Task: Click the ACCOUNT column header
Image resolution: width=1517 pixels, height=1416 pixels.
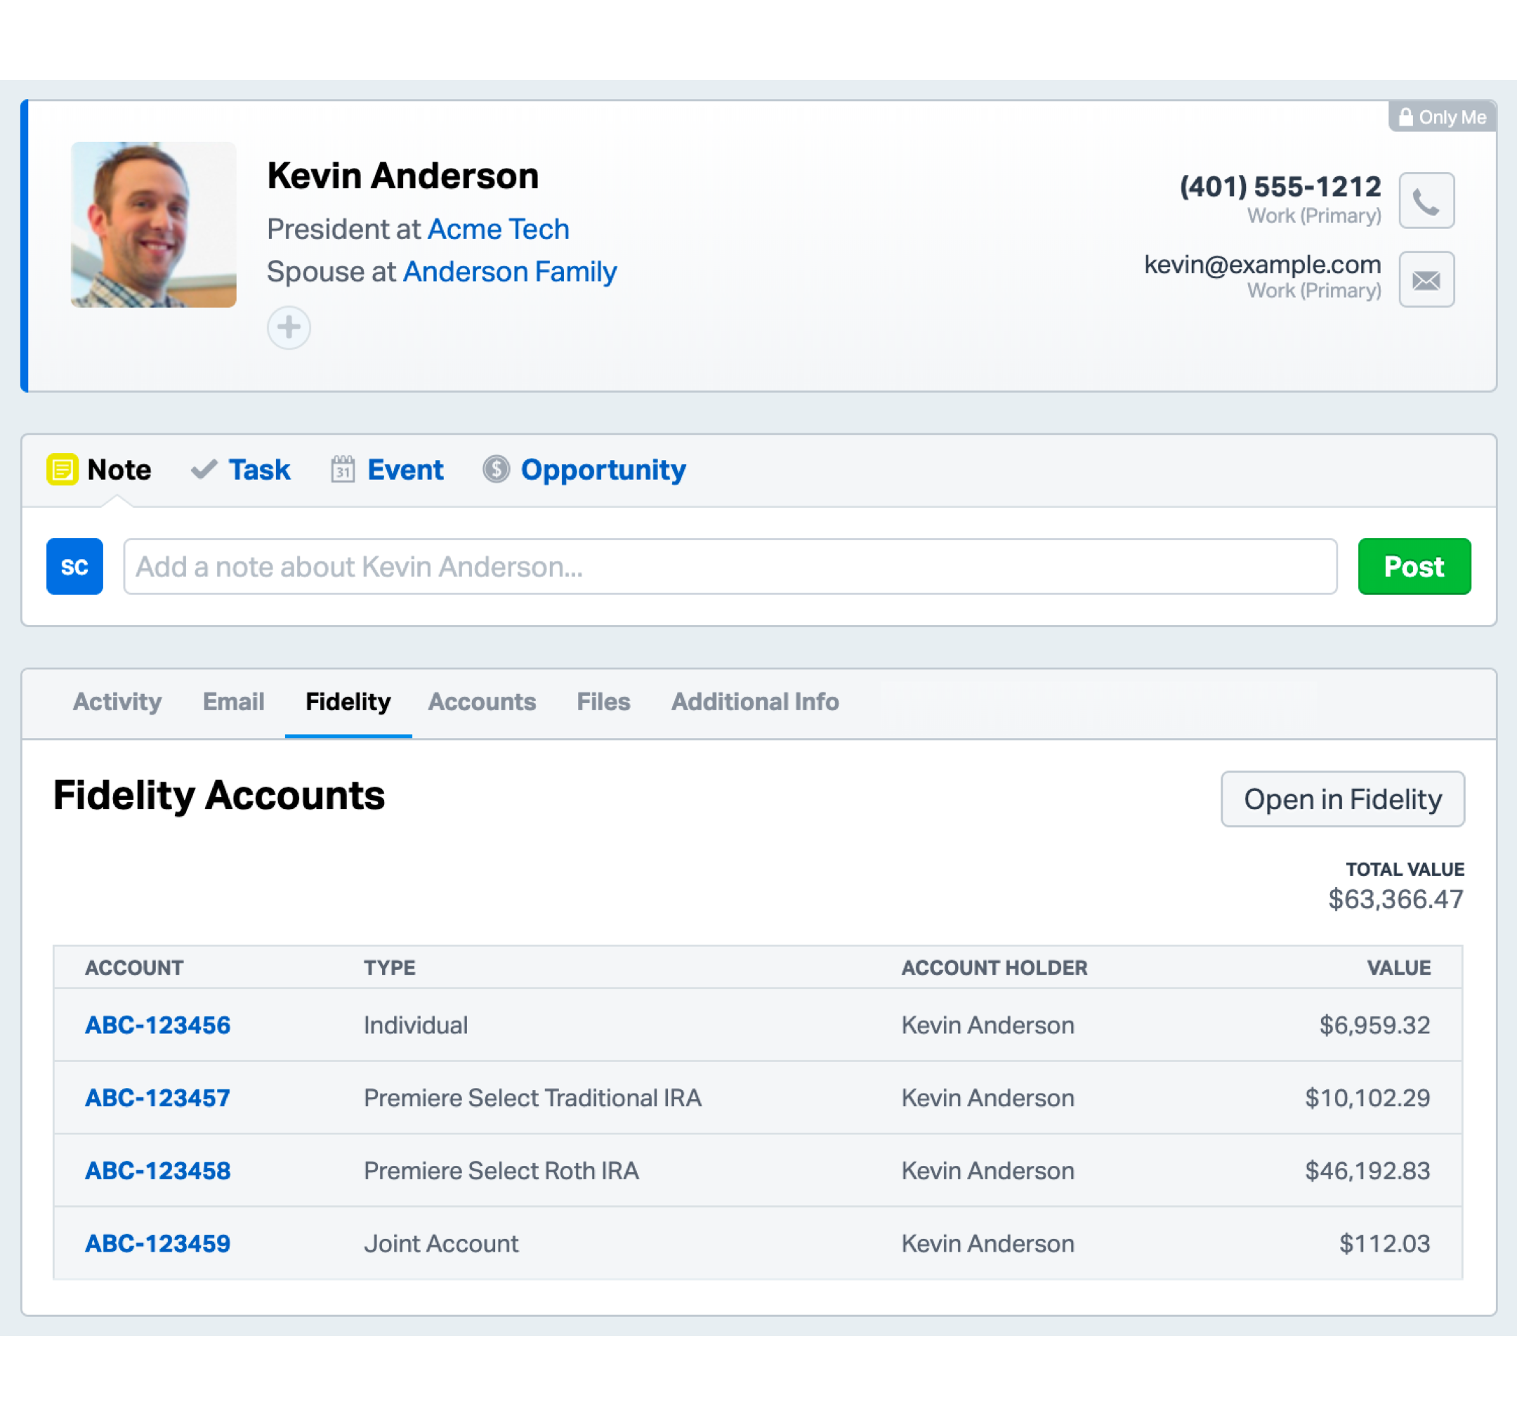Action: point(134,968)
